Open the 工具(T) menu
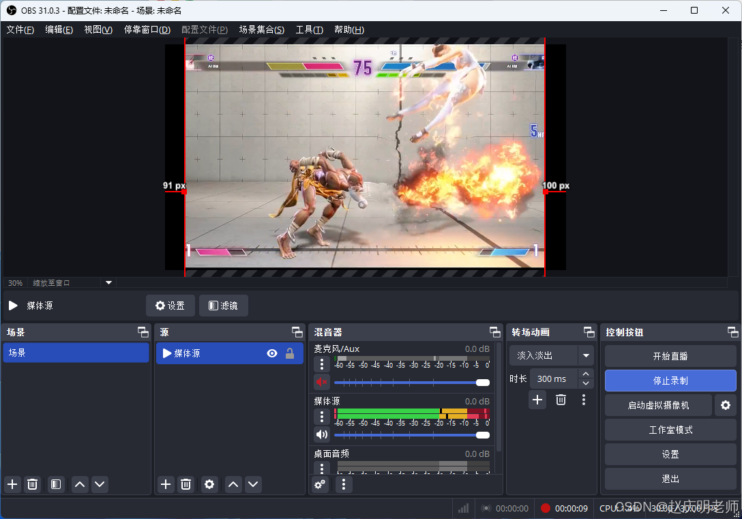Screen dimensions: 742x519 (310, 30)
